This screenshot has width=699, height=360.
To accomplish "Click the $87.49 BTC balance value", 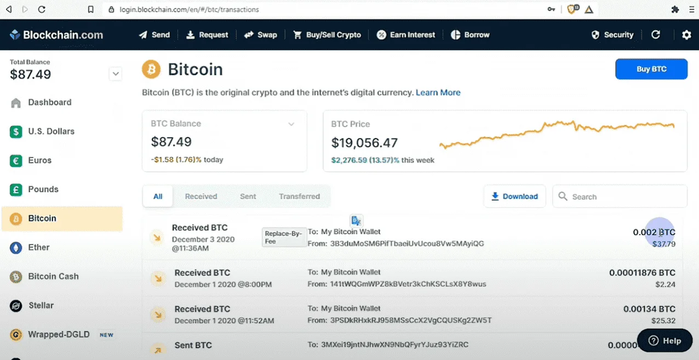I will pos(171,142).
